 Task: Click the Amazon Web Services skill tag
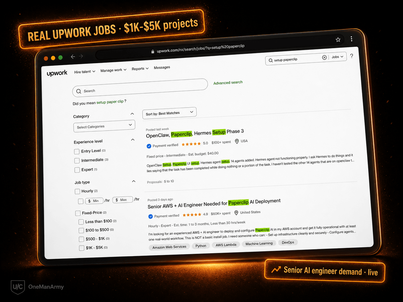point(169,247)
